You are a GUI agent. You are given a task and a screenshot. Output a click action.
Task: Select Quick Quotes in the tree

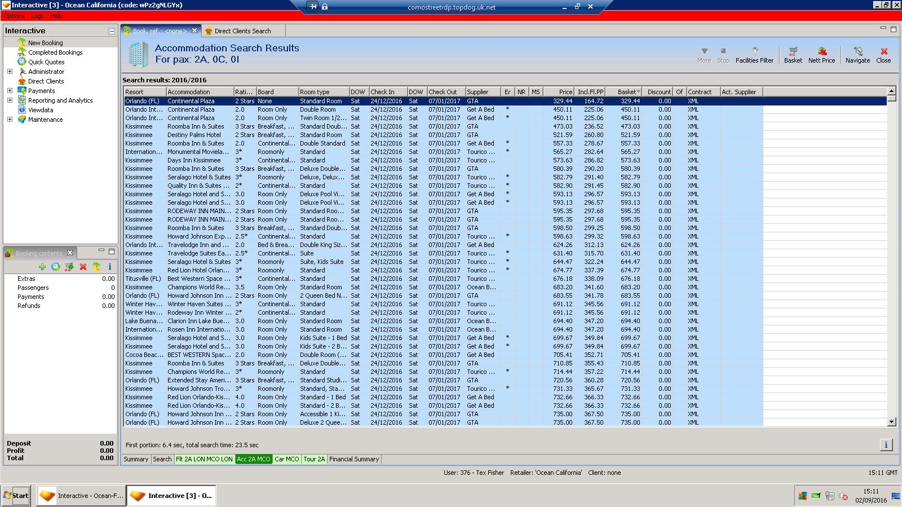pyautogui.click(x=46, y=62)
